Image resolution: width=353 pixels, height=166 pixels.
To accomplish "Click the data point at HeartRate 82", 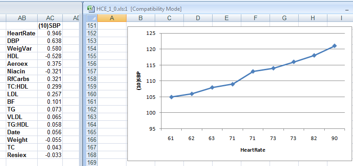I will coord(314,55).
